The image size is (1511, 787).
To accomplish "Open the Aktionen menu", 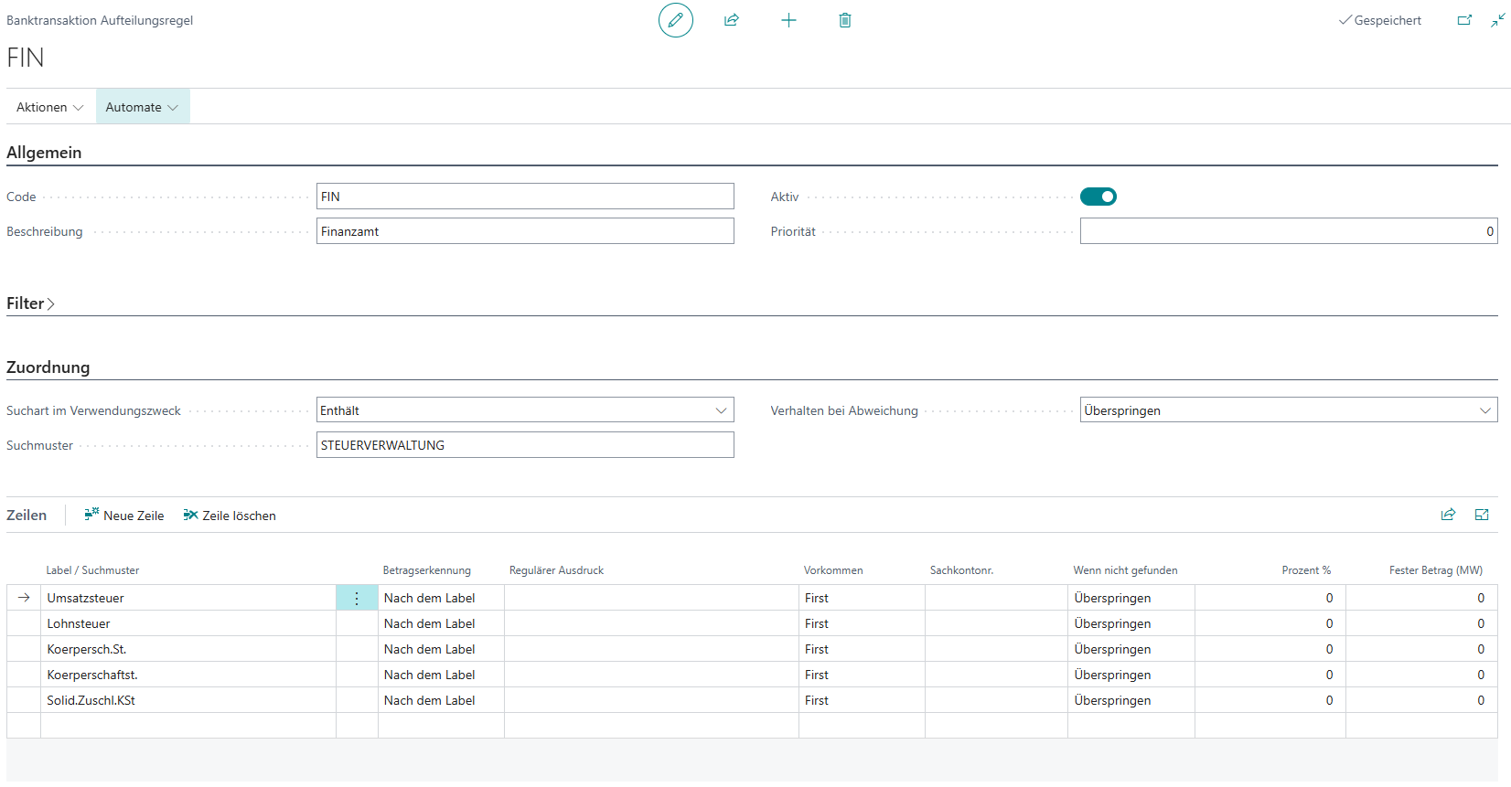I will point(49,107).
